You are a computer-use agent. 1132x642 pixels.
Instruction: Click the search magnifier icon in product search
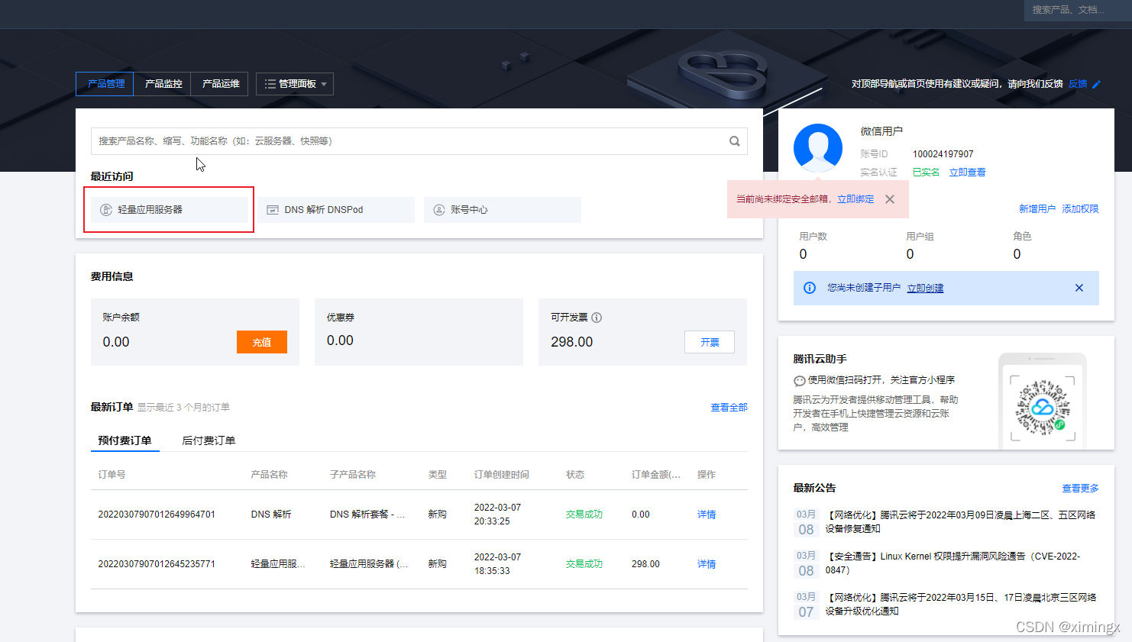[x=734, y=141]
